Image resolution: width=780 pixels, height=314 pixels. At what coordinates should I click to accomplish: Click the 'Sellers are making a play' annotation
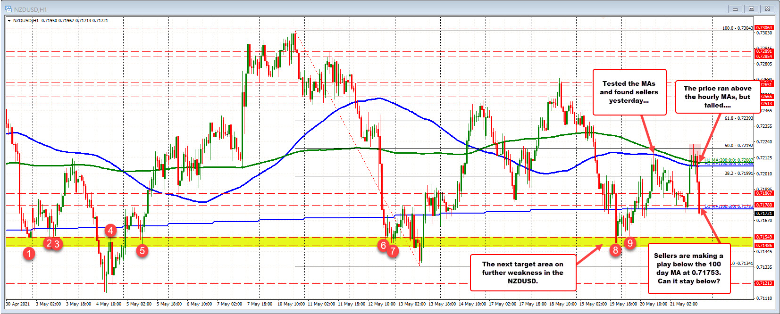tap(688, 268)
